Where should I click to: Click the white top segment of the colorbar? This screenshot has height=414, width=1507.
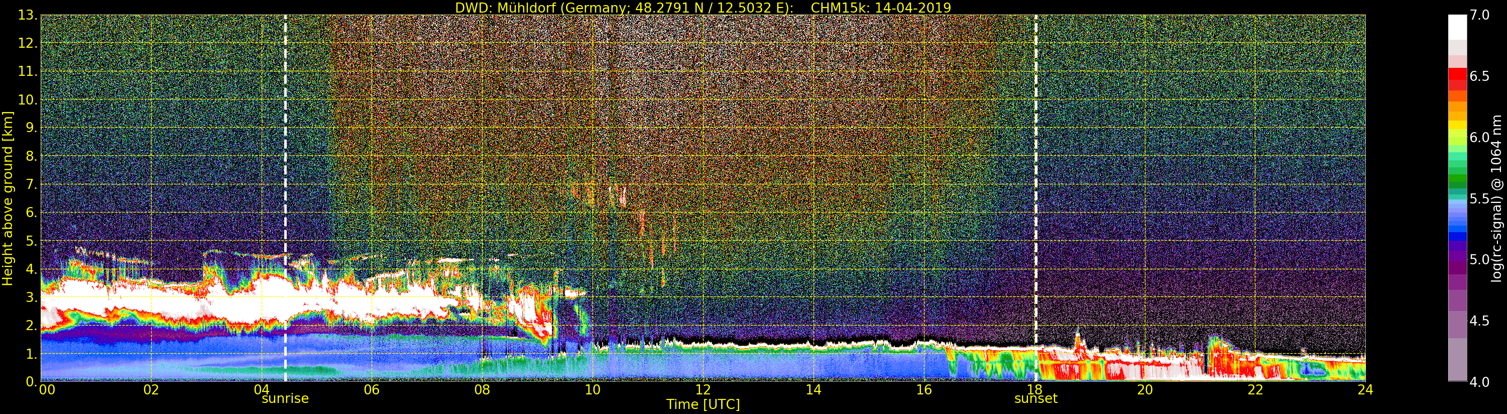point(1457,27)
